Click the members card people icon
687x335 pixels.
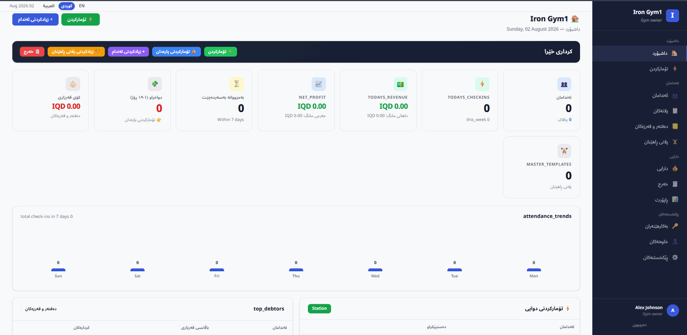coord(564,84)
